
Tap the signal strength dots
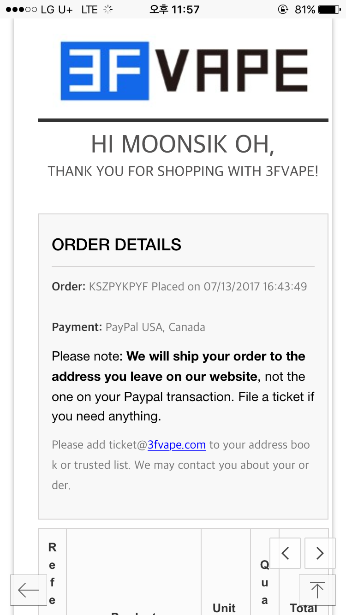point(22,9)
